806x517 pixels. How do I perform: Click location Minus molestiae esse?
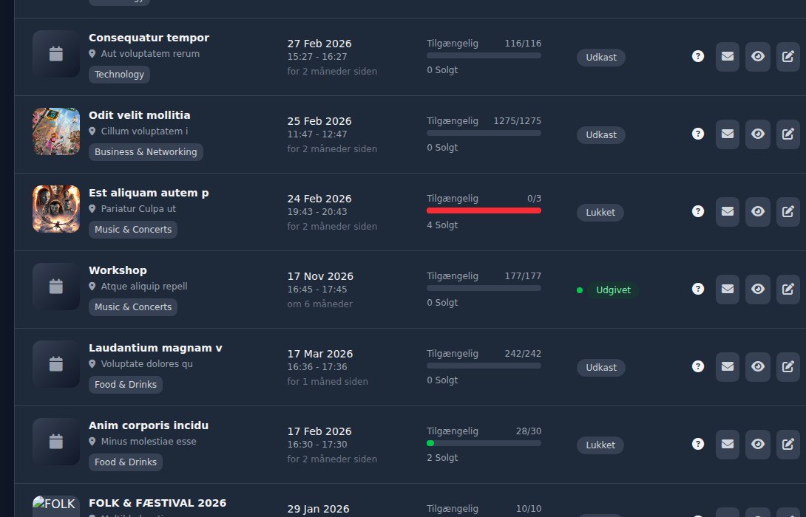(149, 441)
